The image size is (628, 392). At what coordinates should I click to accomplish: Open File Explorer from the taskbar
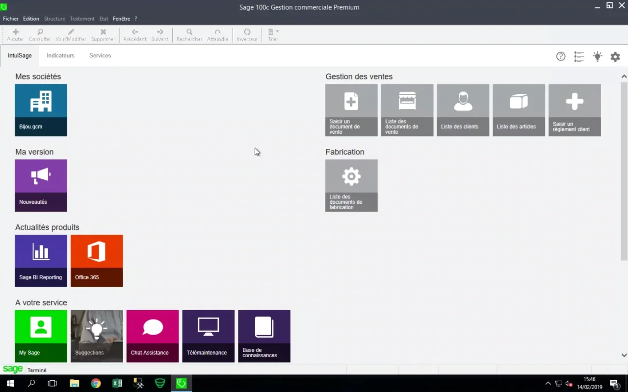click(74, 383)
